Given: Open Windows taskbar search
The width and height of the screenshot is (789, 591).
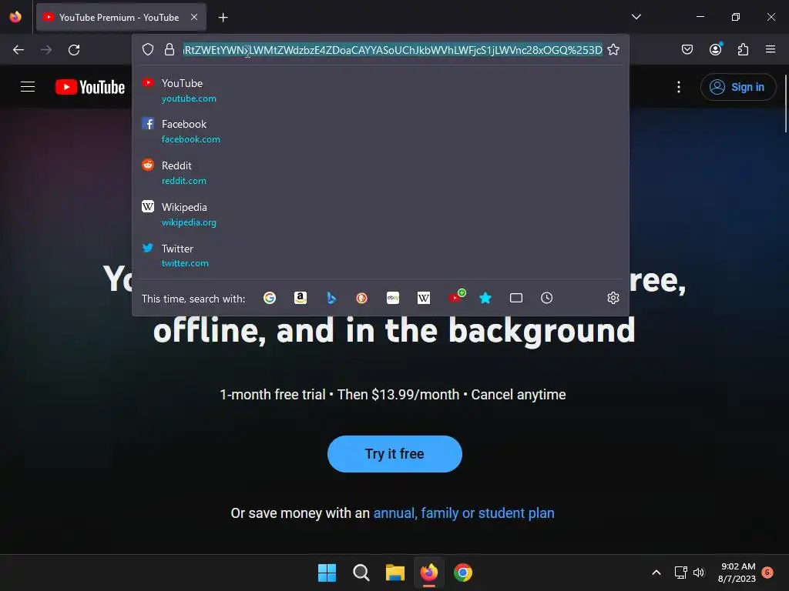Looking at the screenshot, I should point(361,573).
